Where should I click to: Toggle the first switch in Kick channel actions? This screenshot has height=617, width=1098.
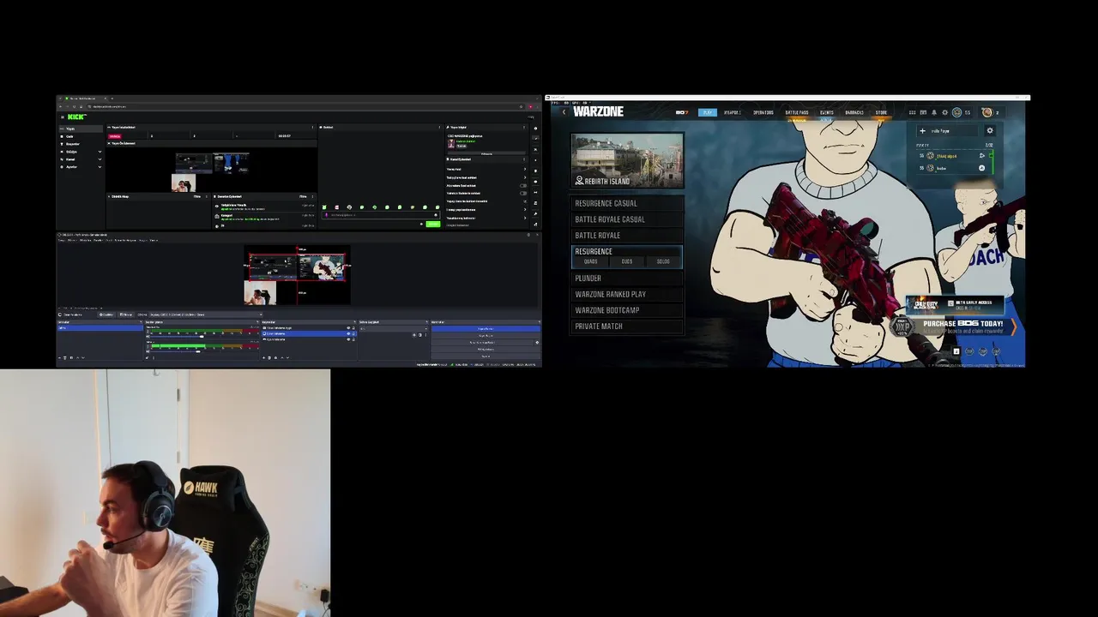[523, 186]
